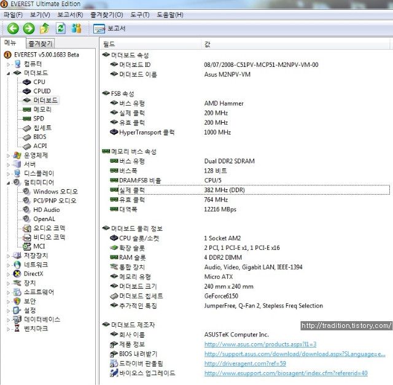Refresh the page with the refresh icon
Viewport: 393px width, 385px height.
point(60,28)
